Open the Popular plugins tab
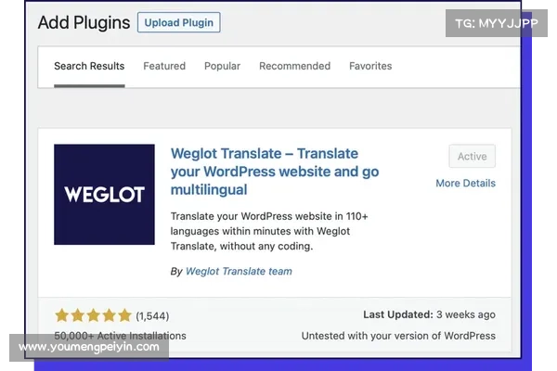557x371 pixels. click(x=222, y=66)
